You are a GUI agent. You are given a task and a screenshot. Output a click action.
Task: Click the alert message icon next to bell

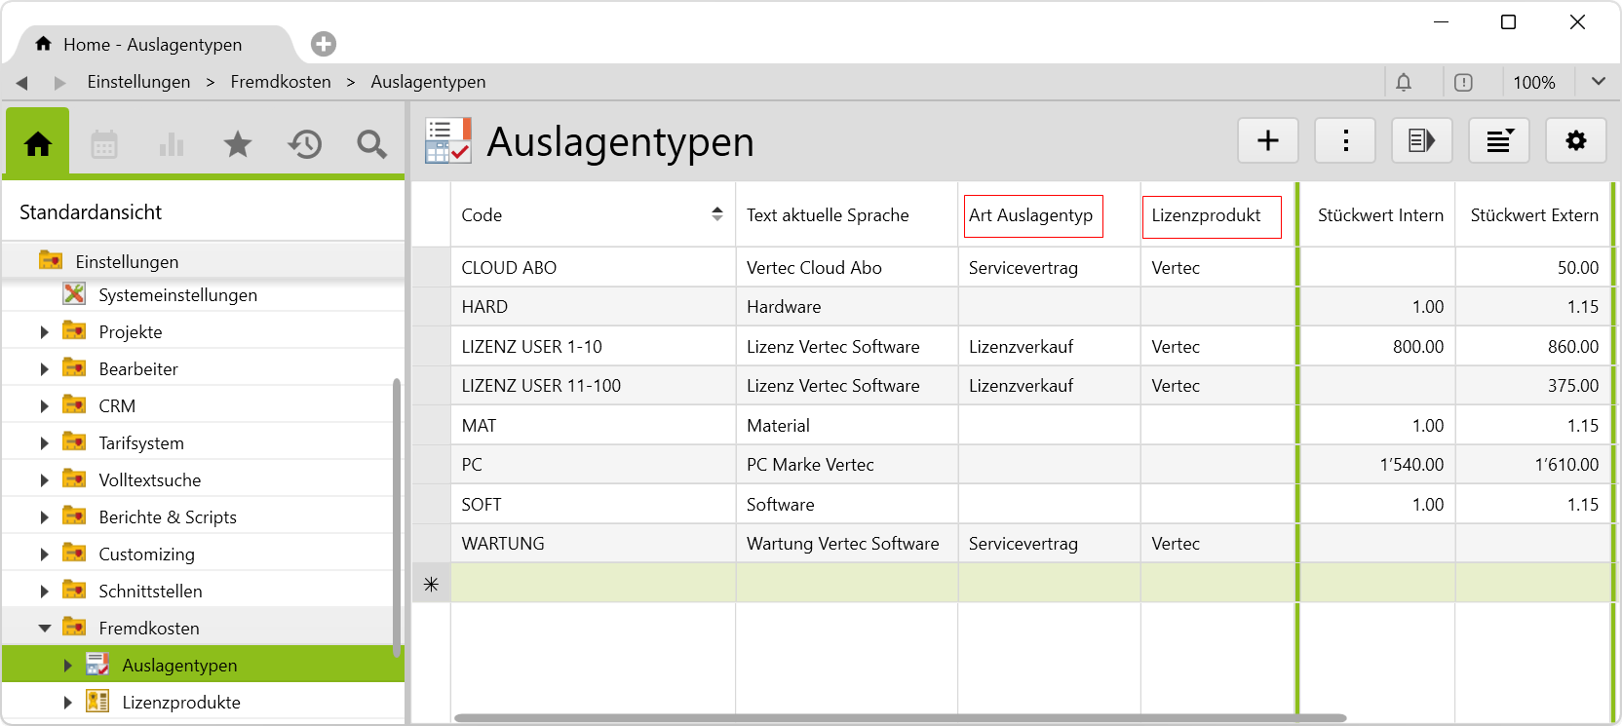coord(1463,82)
